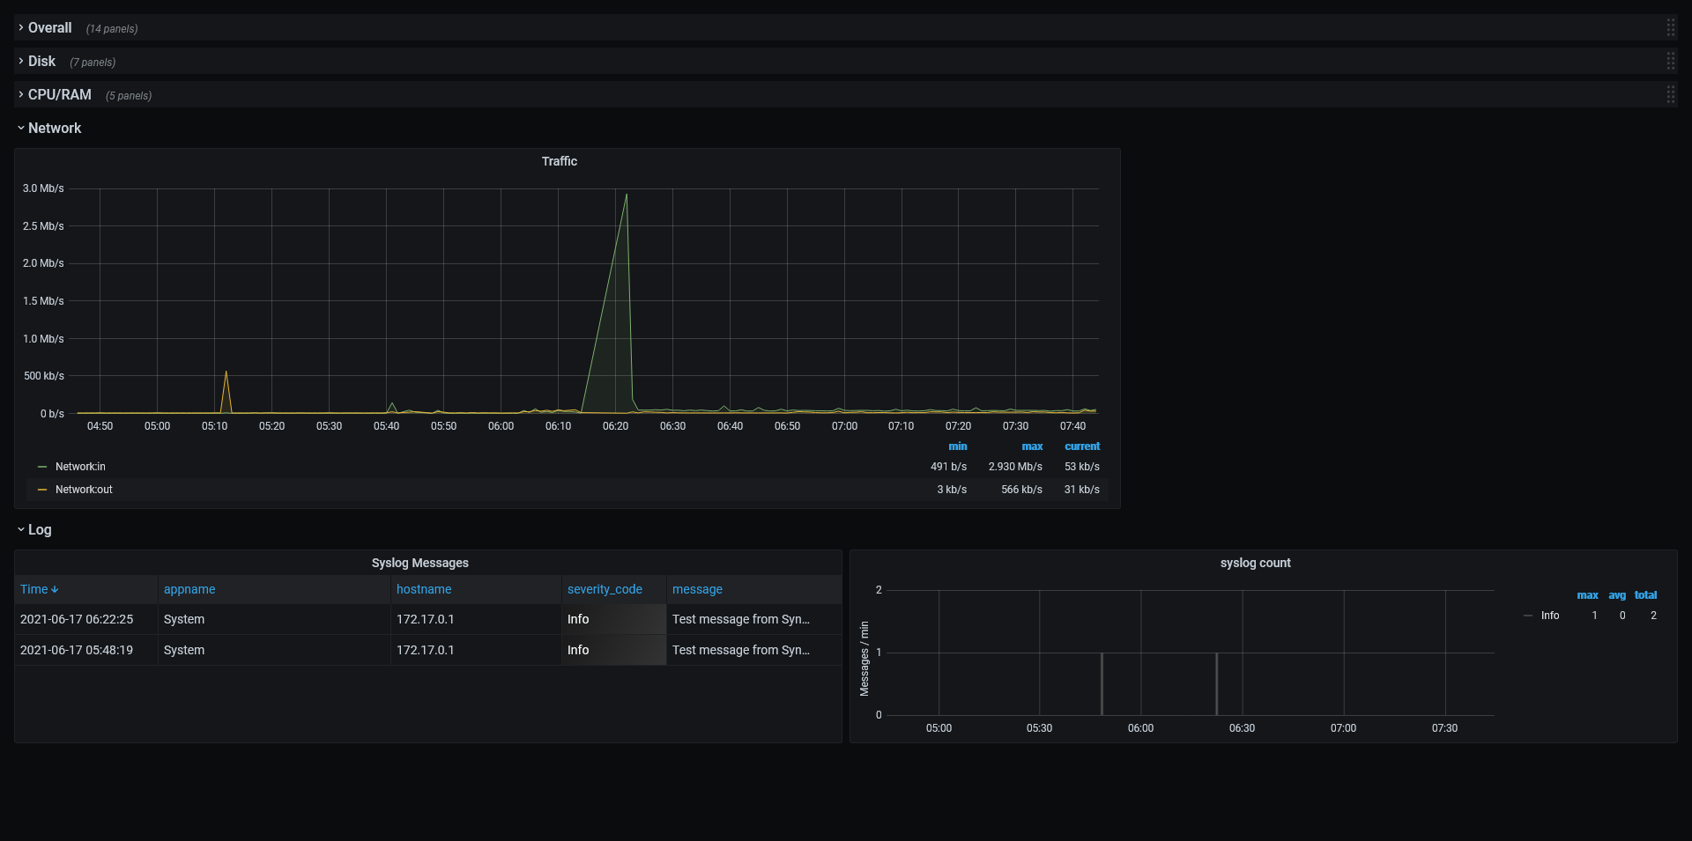This screenshot has height=841, width=1692.
Task: Expand the Overall row chevron
Action: coord(21,27)
